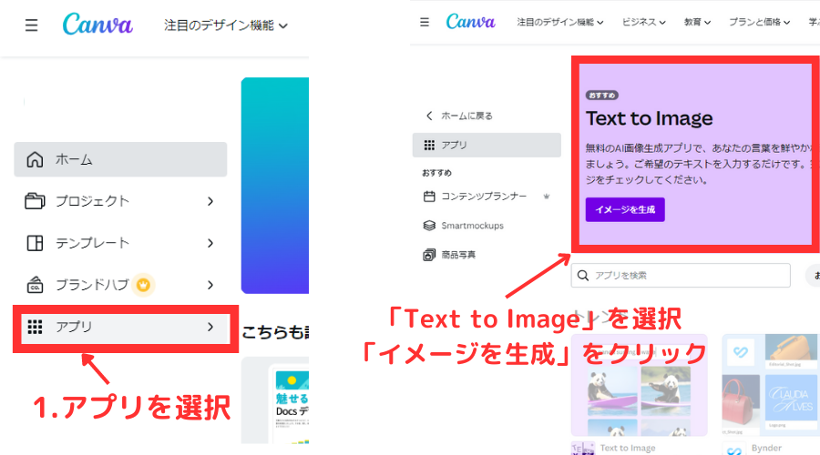The image size is (820, 455).
Task: Click the home icon beside ホーム
Action: click(35, 159)
